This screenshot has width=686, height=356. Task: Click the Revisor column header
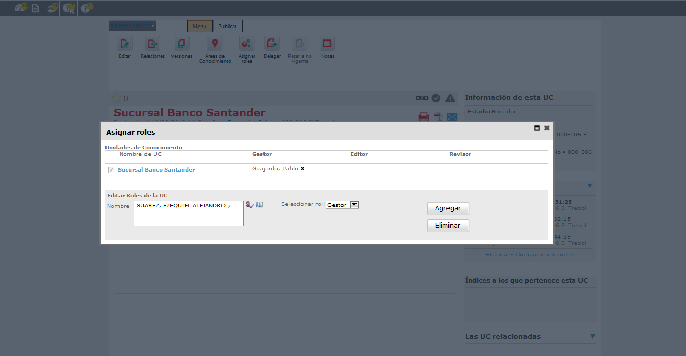point(460,154)
